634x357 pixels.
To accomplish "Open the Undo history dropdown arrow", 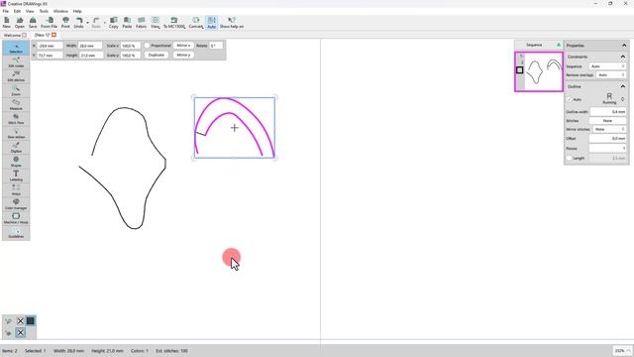I will (87, 23).
